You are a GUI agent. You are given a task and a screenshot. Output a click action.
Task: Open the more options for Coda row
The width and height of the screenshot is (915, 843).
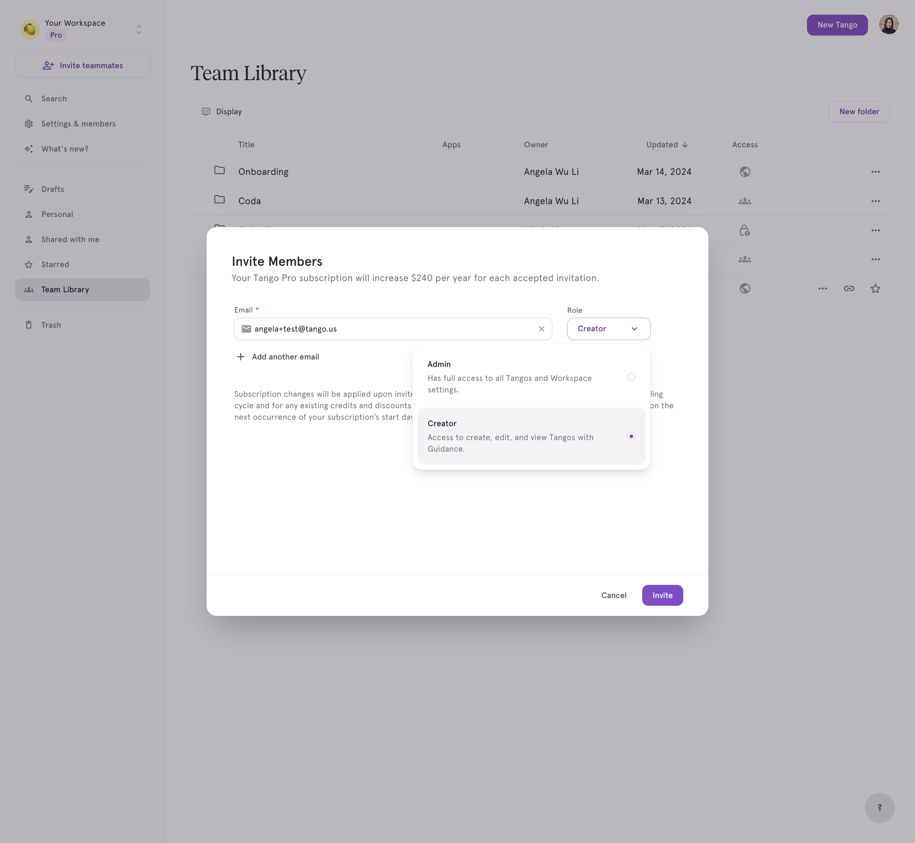pos(875,201)
